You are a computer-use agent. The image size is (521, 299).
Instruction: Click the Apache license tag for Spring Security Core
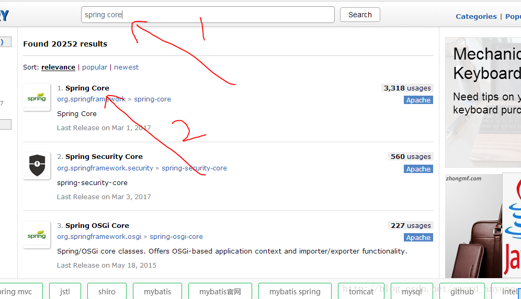[x=418, y=169]
